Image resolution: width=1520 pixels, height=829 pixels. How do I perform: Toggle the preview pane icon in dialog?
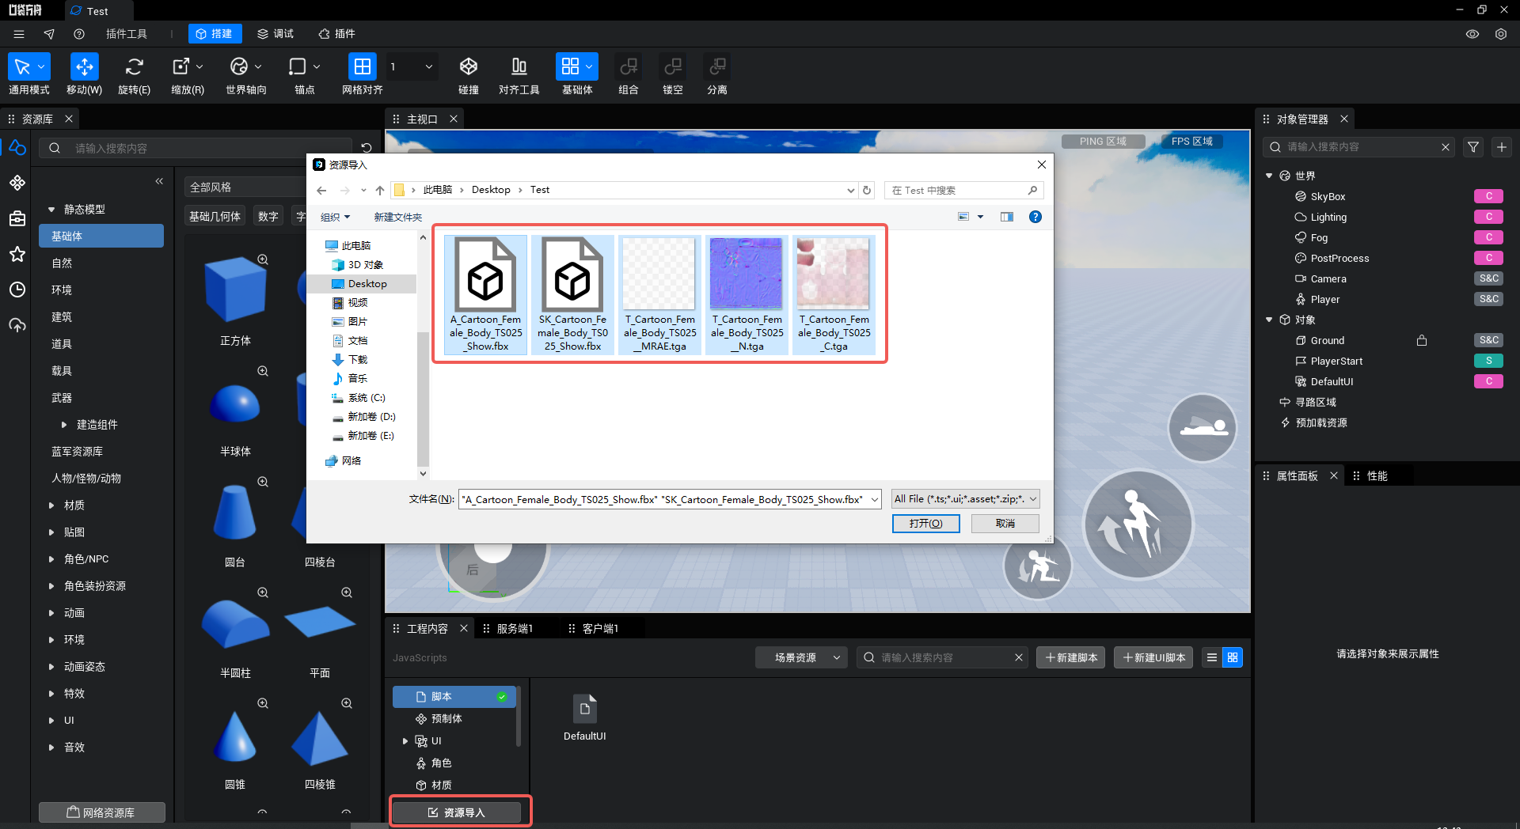point(1006,217)
